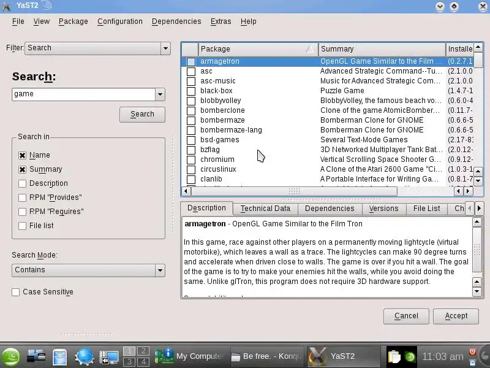
Task: Click the search text input field
Action: coord(83,94)
